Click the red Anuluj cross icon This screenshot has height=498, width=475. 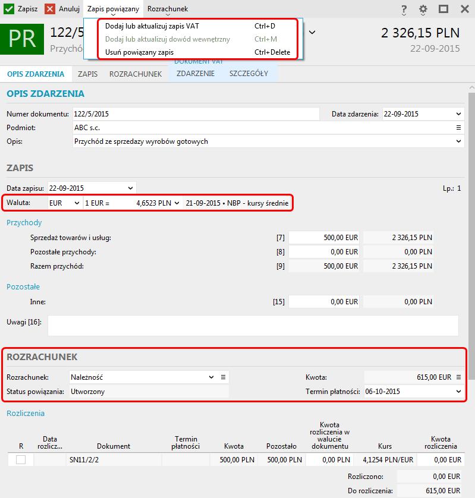coord(49,9)
